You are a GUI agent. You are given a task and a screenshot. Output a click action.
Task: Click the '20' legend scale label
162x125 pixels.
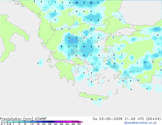click(44, 124)
